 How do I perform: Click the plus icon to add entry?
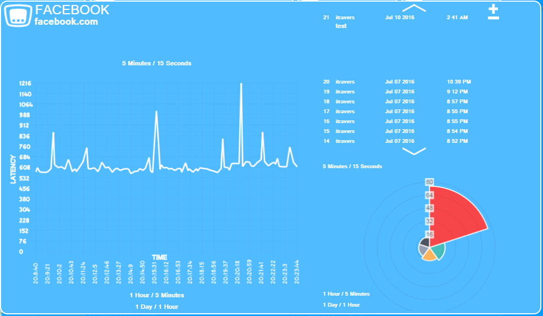[493, 9]
